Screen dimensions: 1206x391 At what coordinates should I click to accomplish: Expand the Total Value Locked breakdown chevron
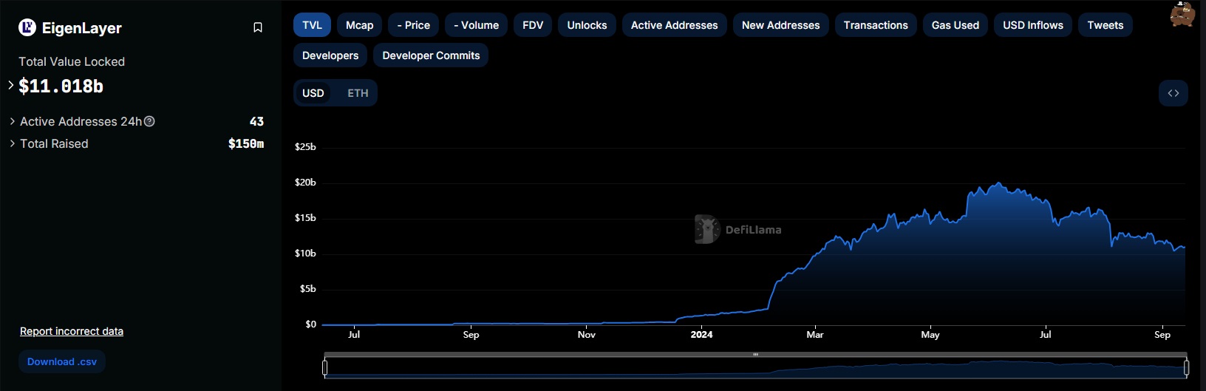pyautogui.click(x=11, y=85)
